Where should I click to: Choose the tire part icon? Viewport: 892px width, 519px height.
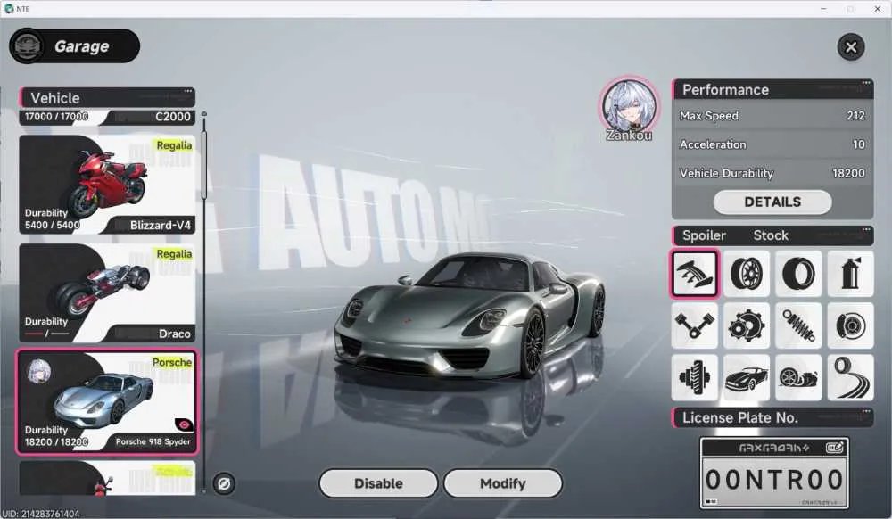[798, 274]
